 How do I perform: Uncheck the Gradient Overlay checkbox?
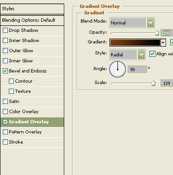5,122
